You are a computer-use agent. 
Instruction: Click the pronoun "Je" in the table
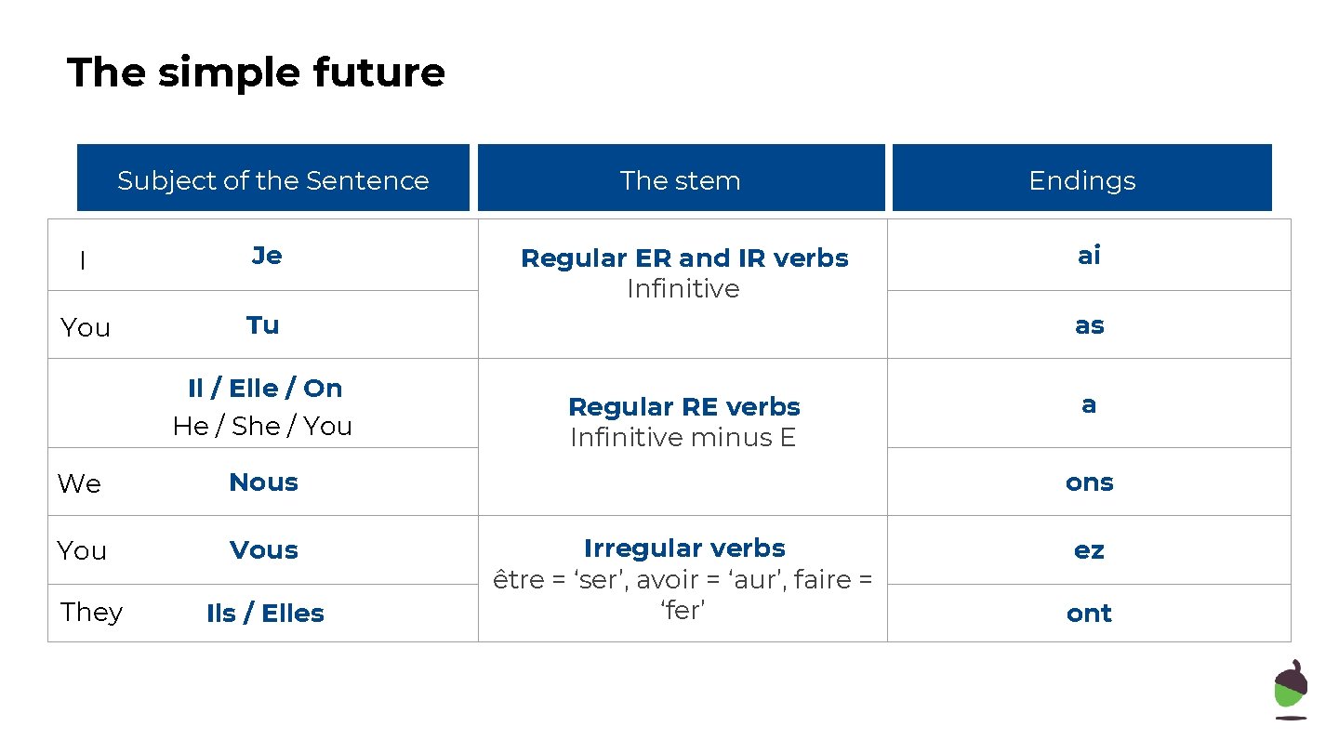click(267, 256)
